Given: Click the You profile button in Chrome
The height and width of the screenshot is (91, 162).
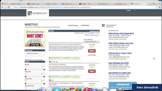Looking at the screenshot, I should pos(155,3).
